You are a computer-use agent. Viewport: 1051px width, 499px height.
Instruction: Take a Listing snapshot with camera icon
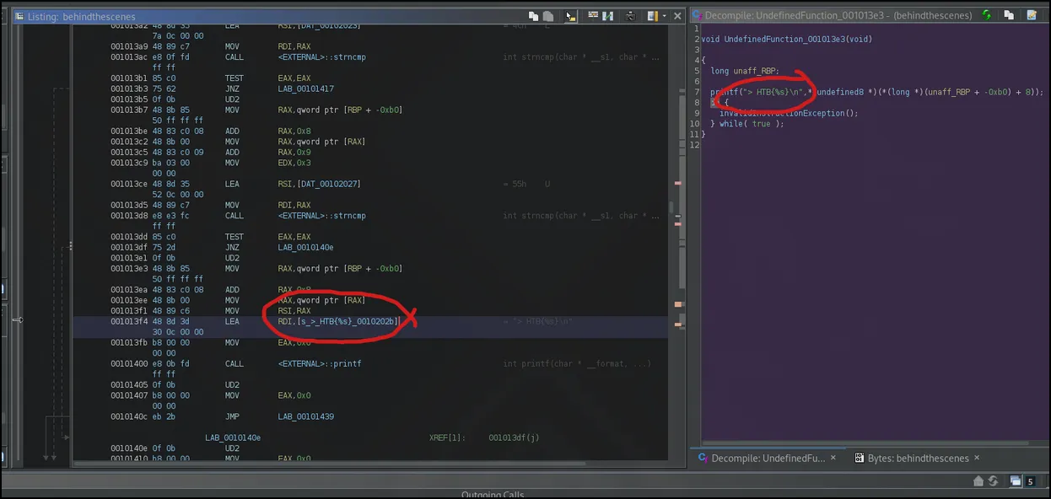pyautogui.click(x=630, y=16)
